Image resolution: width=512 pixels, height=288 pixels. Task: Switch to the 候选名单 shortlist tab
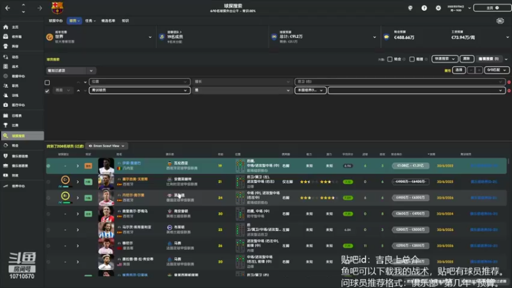click(108, 20)
